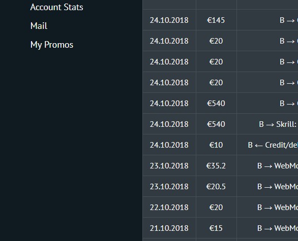Click the 22.10.2018 date cell
This screenshot has width=298, height=241.
tap(169, 207)
